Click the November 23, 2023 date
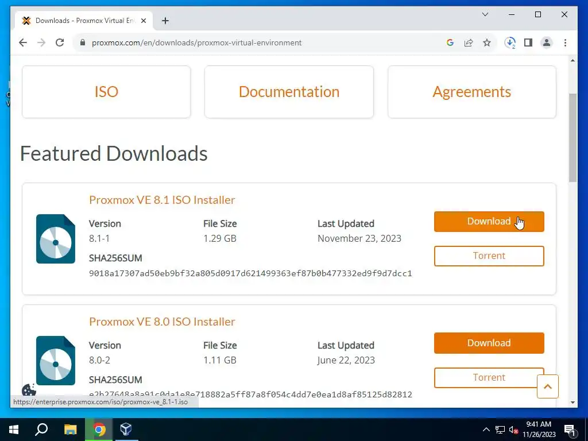 coord(359,238)
